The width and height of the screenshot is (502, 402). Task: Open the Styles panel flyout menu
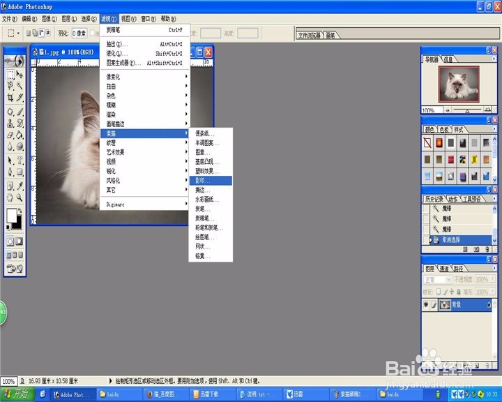click(494, 129)
